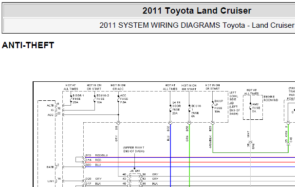Viewport: 295px width, 187px height.
Task: Click the "2011 Toyota Land Cruiser" page title
Action: click(197, 11)
